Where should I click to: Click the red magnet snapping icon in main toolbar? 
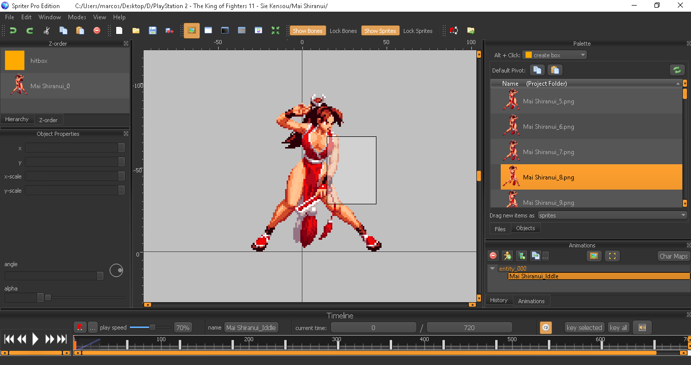[x=454, y=30]
